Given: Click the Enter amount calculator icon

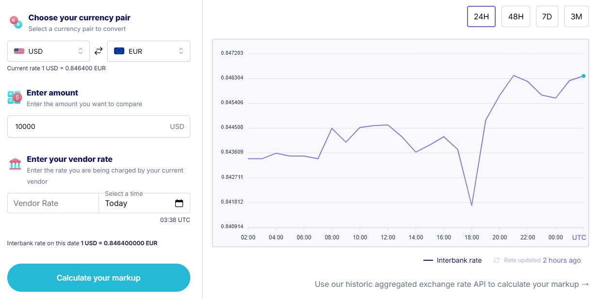Looking at the screenshot, I should 14,97.
